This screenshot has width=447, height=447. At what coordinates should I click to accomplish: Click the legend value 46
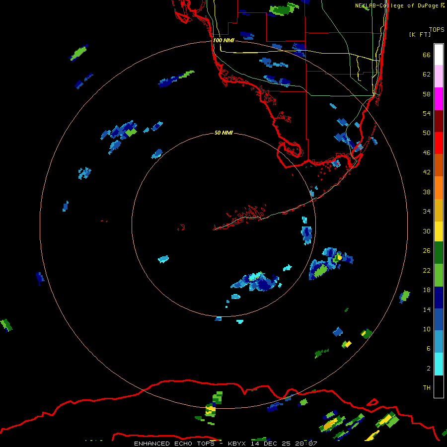tap(427, 152)
